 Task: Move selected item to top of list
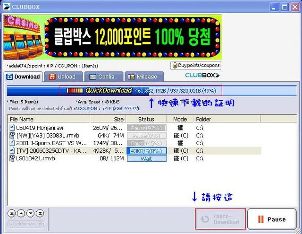click(x=12, y=213)
